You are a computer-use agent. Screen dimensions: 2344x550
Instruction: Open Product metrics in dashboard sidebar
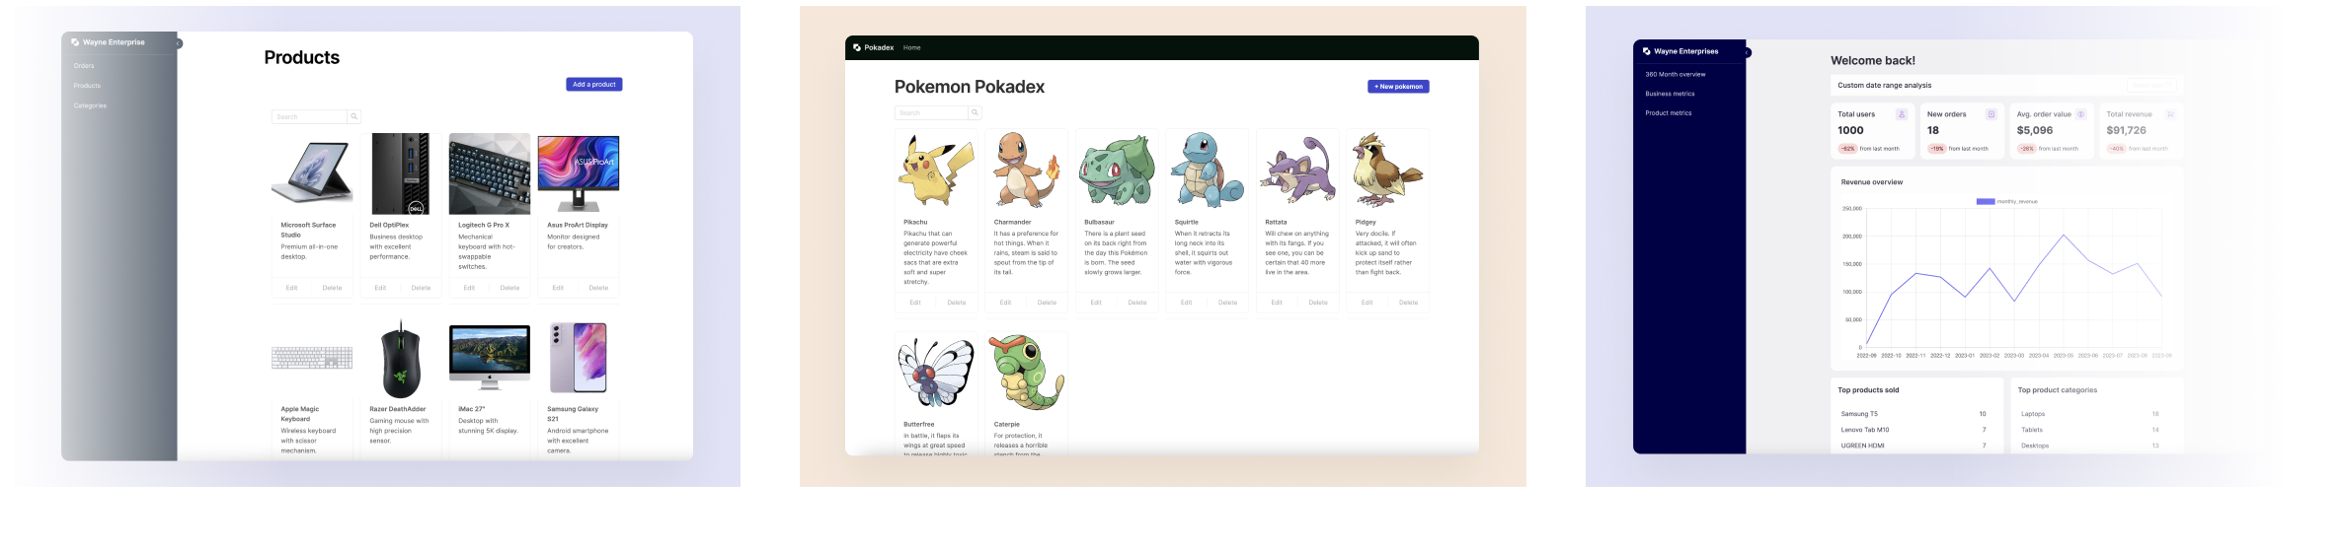point(1668,113)
